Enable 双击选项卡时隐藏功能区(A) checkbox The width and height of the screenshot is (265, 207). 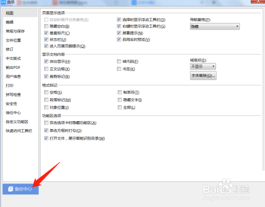click(x=46, y=123)
